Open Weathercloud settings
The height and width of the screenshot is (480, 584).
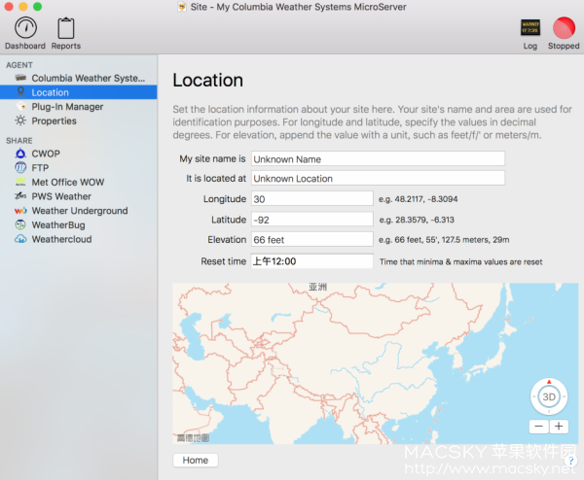(79, 239)
